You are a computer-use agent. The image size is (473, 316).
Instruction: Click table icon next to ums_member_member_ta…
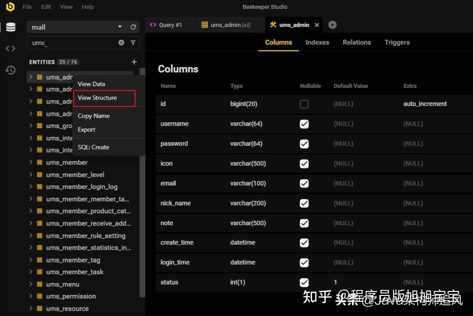coord(40,199)
